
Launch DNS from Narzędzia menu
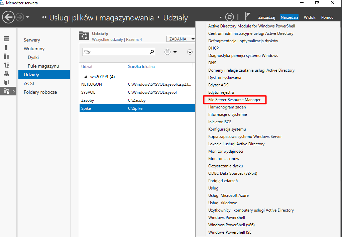click(212, 63)
